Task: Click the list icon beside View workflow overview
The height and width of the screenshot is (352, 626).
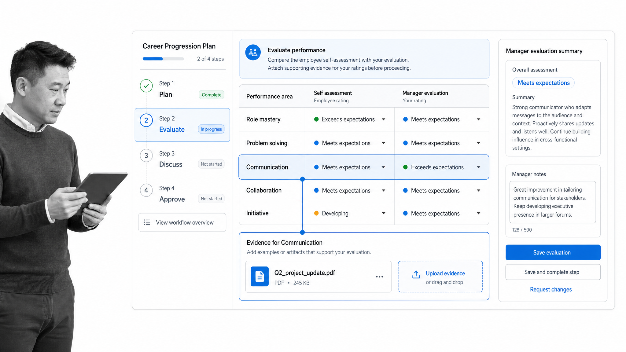Action: pyautogui.click(x=147, y=222)
